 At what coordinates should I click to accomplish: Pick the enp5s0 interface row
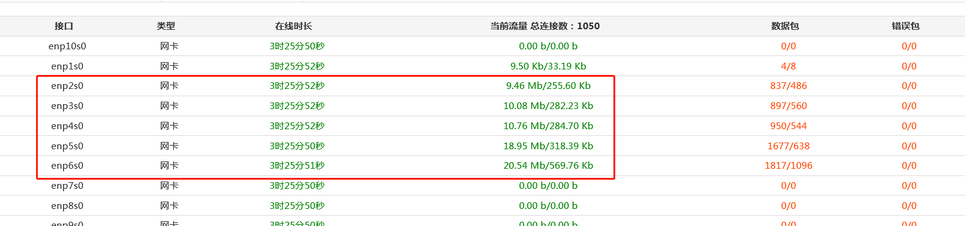(x=482, y=146)
